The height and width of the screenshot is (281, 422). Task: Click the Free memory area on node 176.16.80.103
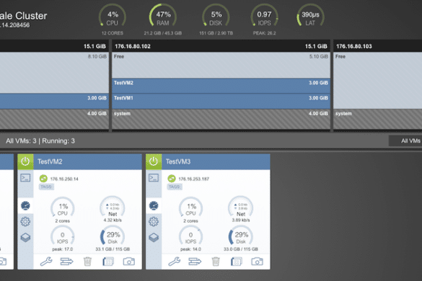click(378, 81)
